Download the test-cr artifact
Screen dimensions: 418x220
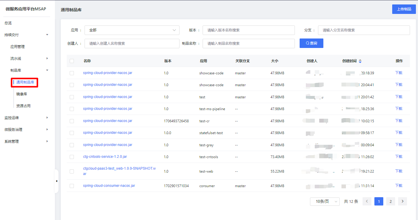(399, 121)
